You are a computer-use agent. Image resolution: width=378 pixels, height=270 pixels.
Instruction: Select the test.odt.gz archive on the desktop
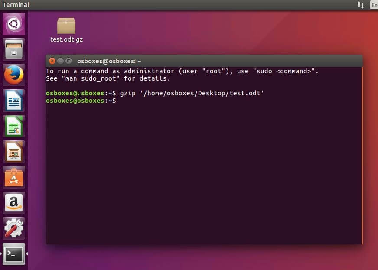coord(65,26)
